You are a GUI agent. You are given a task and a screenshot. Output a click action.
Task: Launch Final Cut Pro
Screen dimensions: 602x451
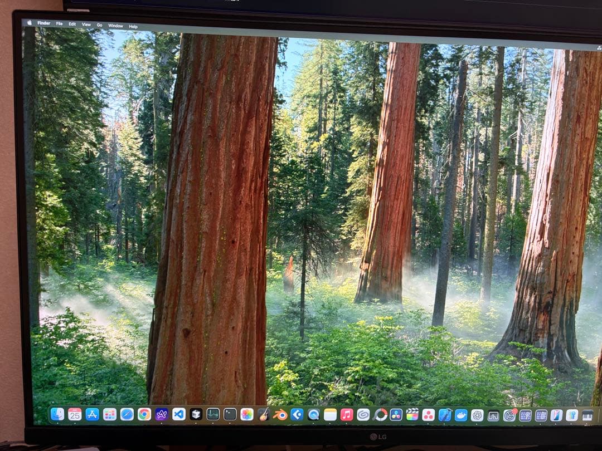point(412,415)
